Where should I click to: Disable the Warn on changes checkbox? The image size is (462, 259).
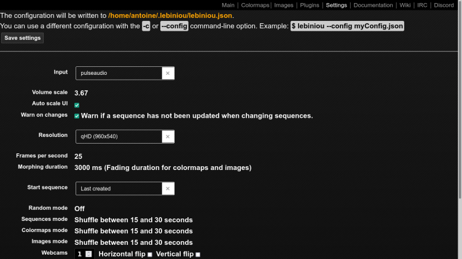tap(77, 115)
